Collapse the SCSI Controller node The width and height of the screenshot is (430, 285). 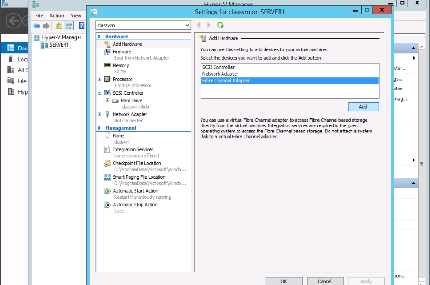pos(100,93)
